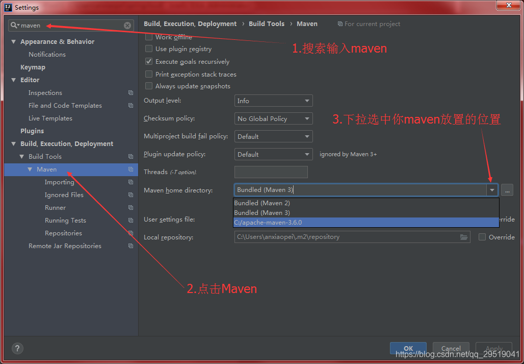This screenshot has width=524, height=364.
Task: Collapse the Build Tools tree node arrow
Action: pos(22,157)
